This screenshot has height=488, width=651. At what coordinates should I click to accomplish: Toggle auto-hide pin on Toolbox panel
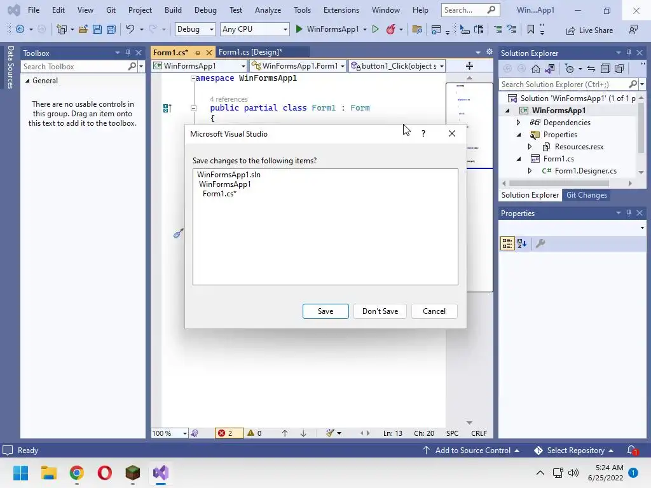(128, 53)
